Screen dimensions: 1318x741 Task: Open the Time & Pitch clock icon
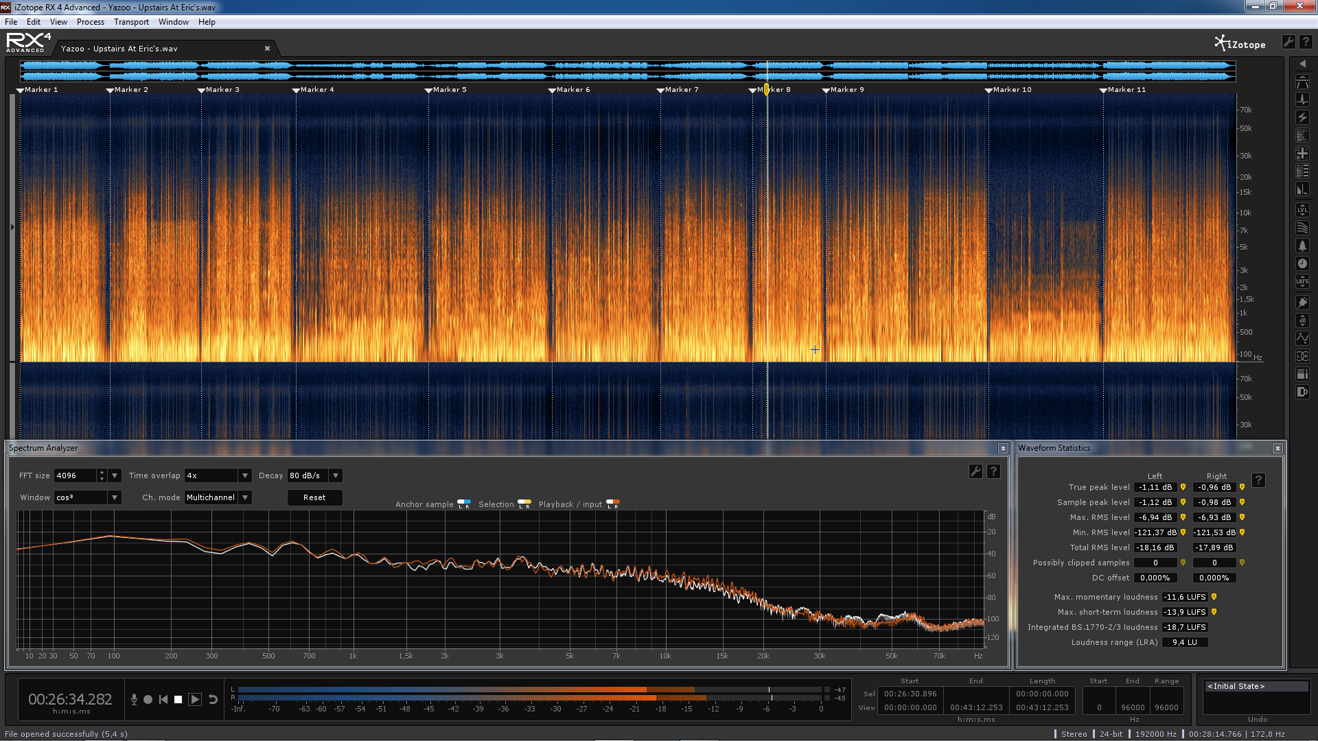coord(1302,263)
